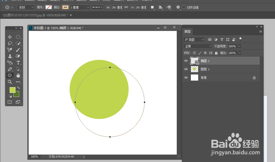Filter layers by smart objects icon
The image size is (275, 162).
point(234,39)
